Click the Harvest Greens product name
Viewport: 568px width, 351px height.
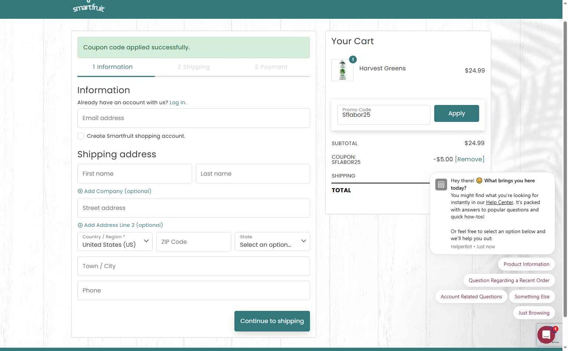point(383,69)
